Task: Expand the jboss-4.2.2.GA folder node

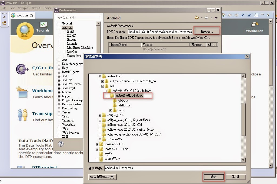Action: [97, 144]
